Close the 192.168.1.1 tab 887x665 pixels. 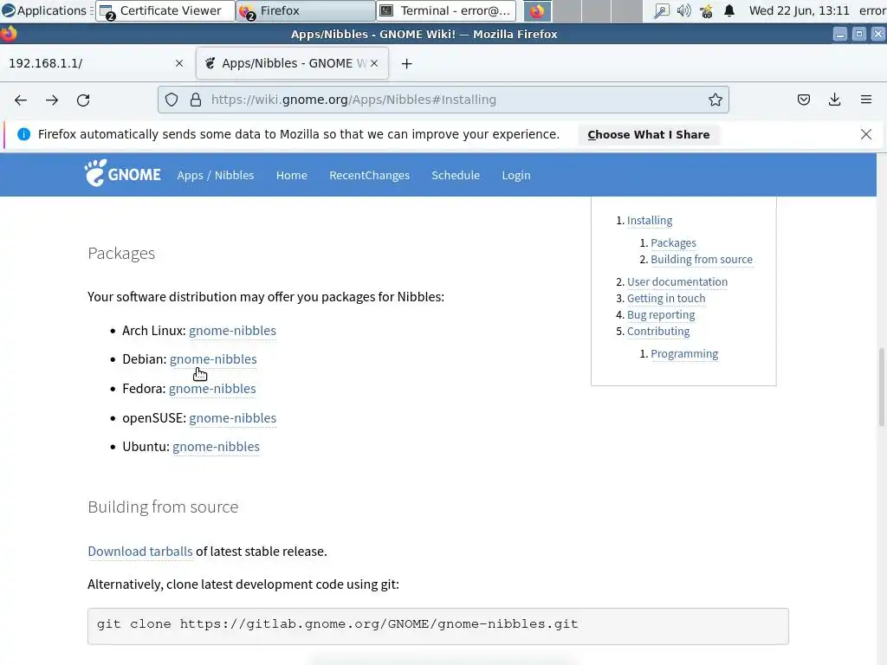[179, 63]
